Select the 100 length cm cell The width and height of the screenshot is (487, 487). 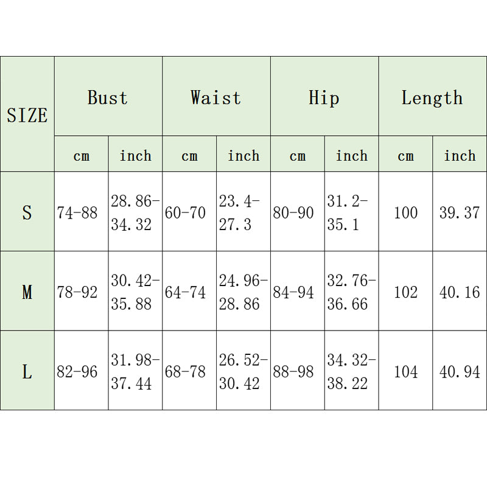pyautogui.click(x=405, y=212)
